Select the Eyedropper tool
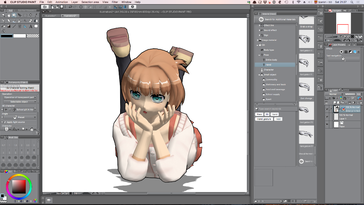Viewport: 364px width, 205px height. coord(36,15)
